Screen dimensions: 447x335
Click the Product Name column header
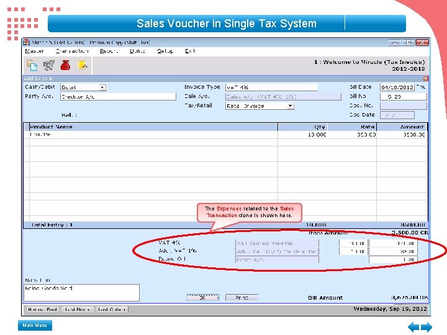click(153, 127)
